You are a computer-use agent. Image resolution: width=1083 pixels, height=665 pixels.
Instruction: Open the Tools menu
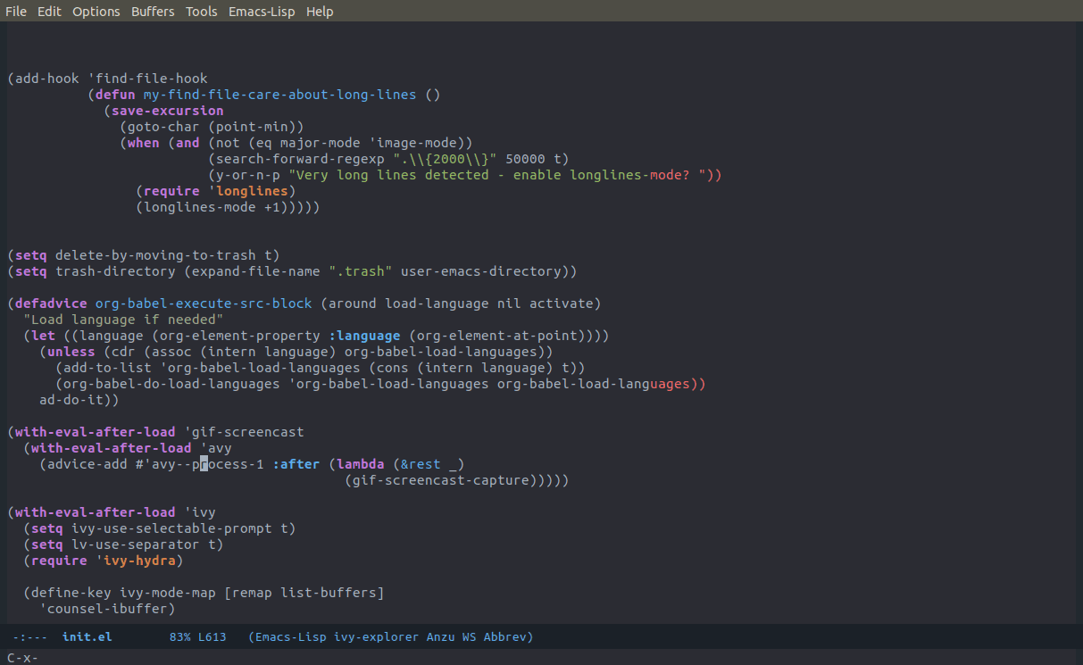[202, 12]
